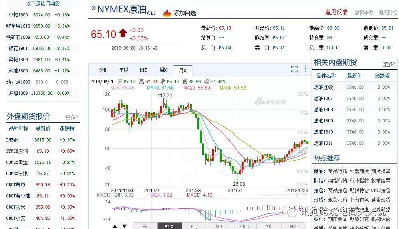Viewport: 399px width, 229px height.
Task: Open 现货报价 link
Action: point(337,200)
